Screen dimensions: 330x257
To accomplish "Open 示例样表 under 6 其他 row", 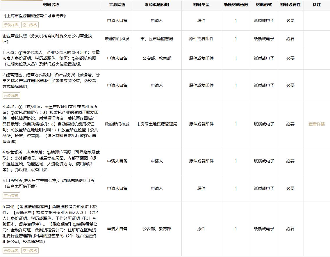I will (x=11, y=251).
